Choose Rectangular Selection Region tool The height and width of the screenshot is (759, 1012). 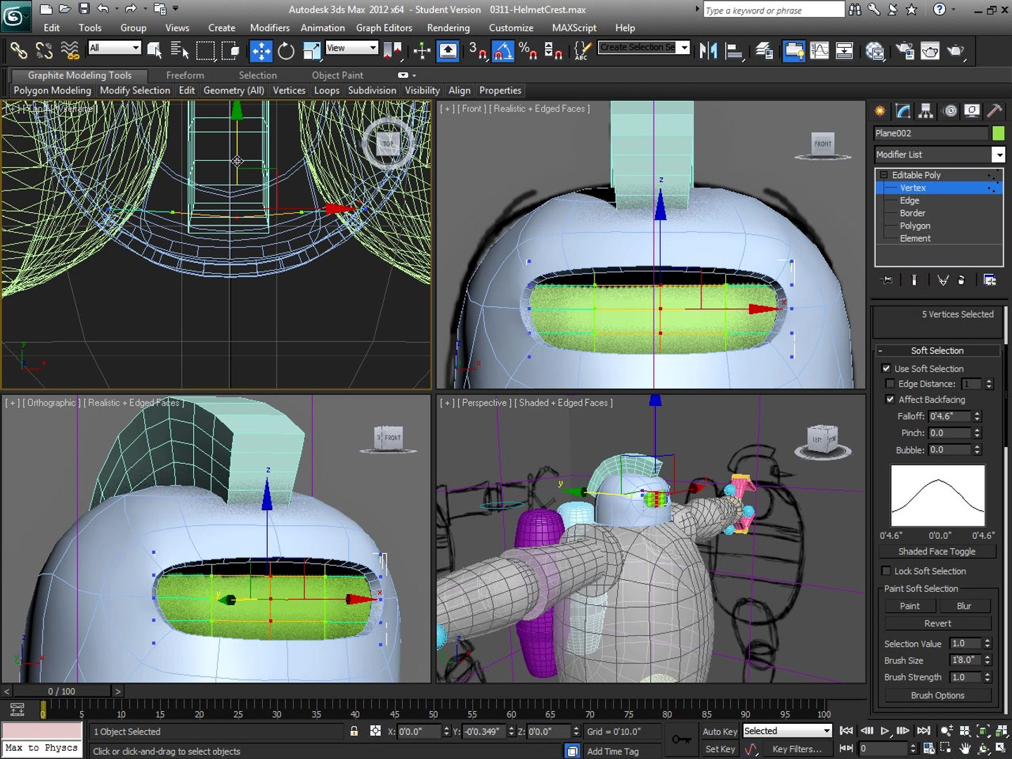click(x=205, y=51)
